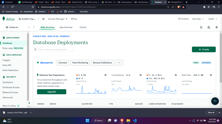Image resolution: width=222 pixels, height=124 pixels.
Task: Collapse sidebar with arrow button
Action: [29, 103]
